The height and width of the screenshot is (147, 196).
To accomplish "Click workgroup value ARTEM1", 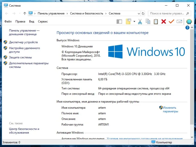I will [x=104, y=124].
